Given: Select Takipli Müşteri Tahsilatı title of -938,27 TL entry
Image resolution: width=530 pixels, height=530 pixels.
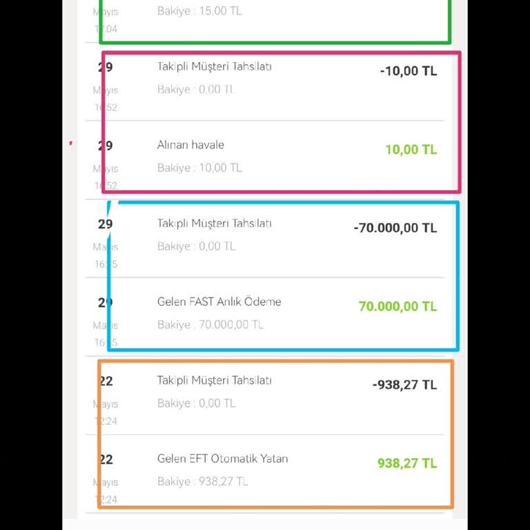Looking at the screenshot, I should point(214,380).
